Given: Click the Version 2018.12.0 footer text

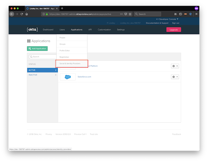Looking at the screenshot, I should (63, 134).
